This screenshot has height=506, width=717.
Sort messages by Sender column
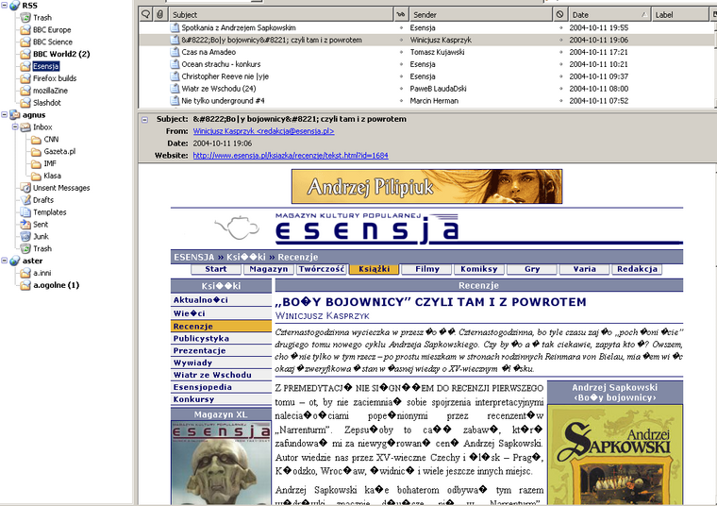[480, 14]
